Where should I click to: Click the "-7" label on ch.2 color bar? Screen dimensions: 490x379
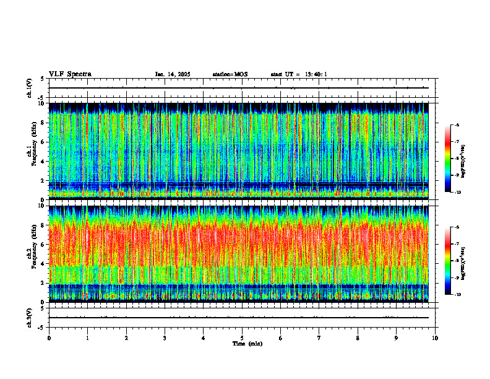457,244
